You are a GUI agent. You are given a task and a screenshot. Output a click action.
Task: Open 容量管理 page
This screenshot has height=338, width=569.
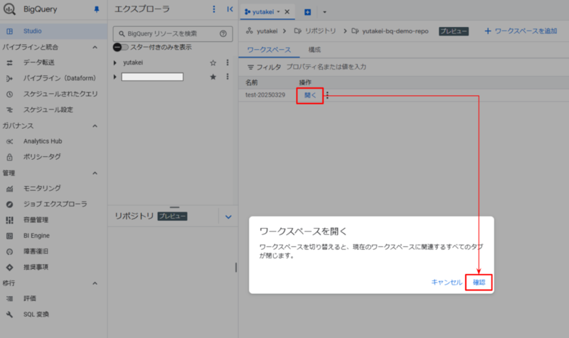(x=36, y=219)
